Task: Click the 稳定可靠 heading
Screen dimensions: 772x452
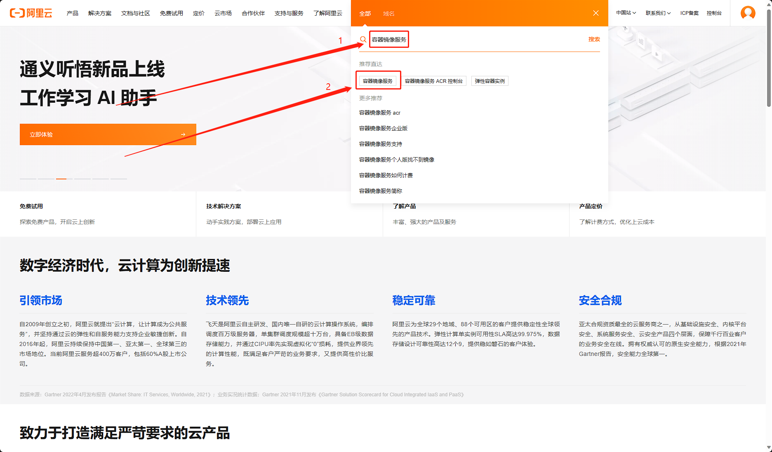Action: (x=414, y=300)
